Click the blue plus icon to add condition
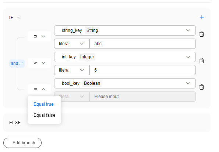 [x=202, y=17]
